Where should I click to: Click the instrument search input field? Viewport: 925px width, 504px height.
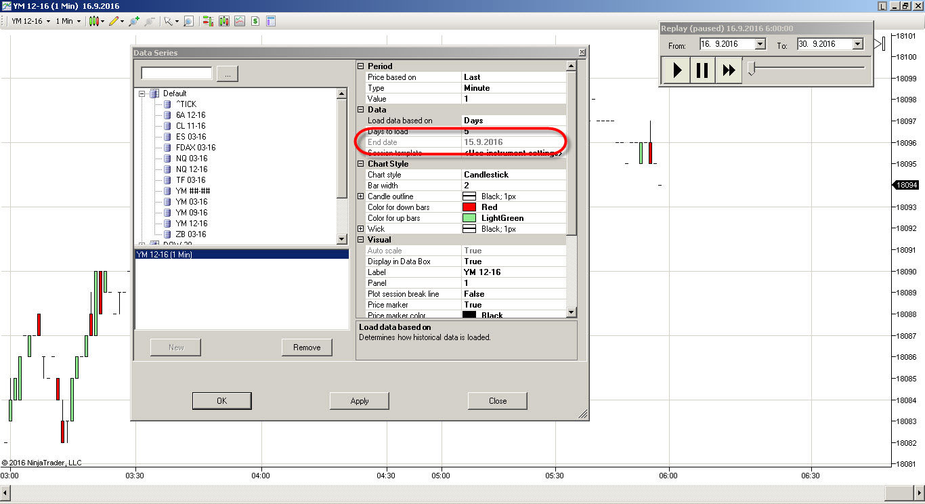pos(177,73)
